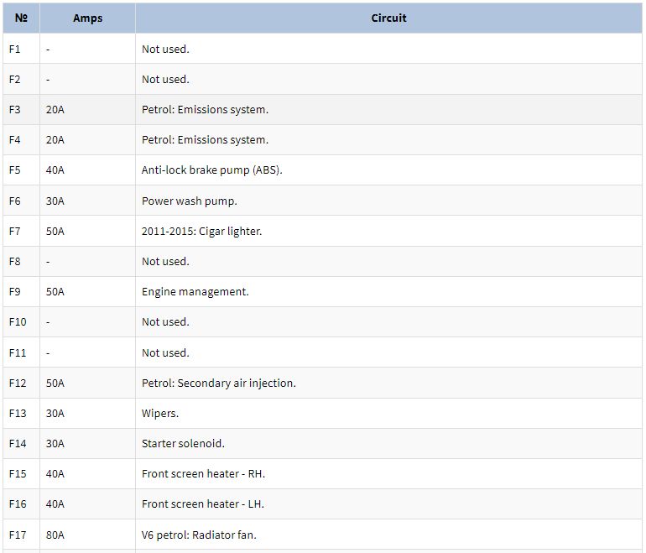Click the 2011-2015: Cigar lighter entry

coord(201,231)
